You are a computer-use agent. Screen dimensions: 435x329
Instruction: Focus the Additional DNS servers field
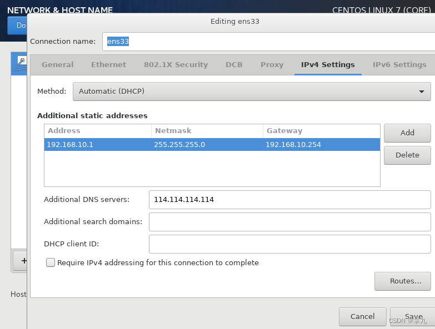coord(289,199)
